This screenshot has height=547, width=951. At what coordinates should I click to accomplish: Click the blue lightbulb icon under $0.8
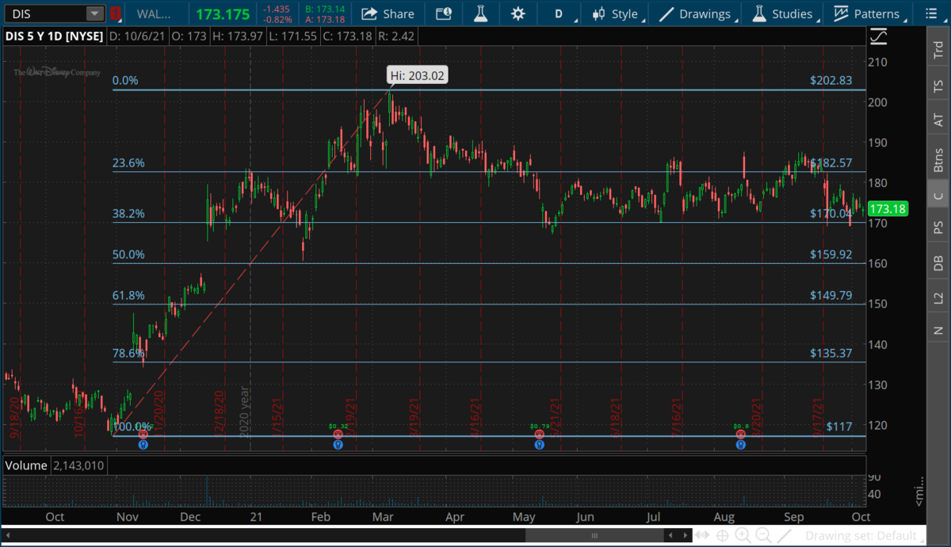[x=740, y=445]
